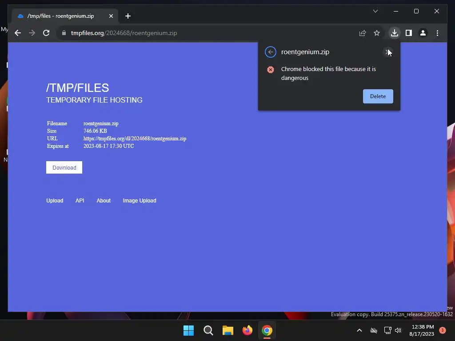View site info via lock icon
The width and height of the screenshot is (455, 341).
(64, 33)
